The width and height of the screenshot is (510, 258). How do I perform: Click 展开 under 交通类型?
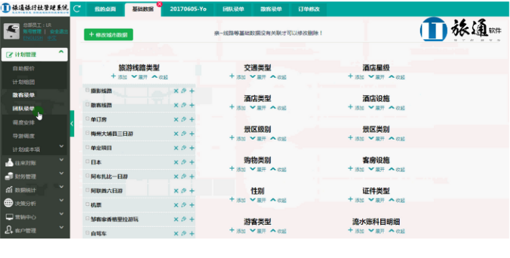pos(258,77)
